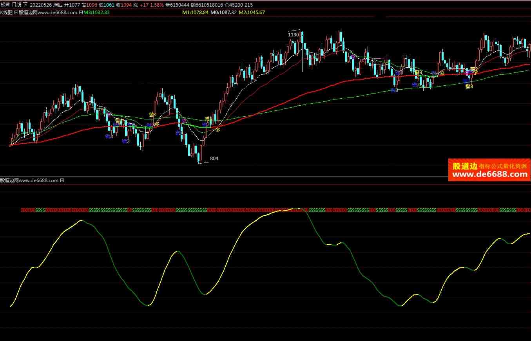
Task: Click the open price 开1077
Action: click(x=72, y=5)
